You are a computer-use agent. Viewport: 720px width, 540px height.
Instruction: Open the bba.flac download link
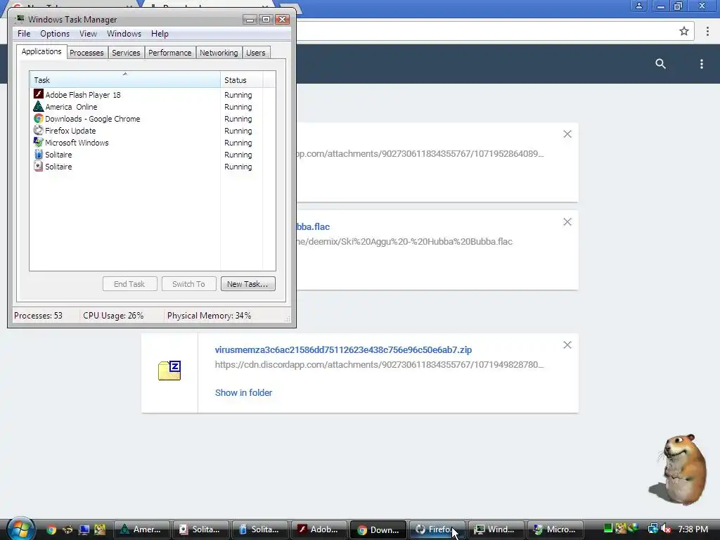tap(313, 227)
